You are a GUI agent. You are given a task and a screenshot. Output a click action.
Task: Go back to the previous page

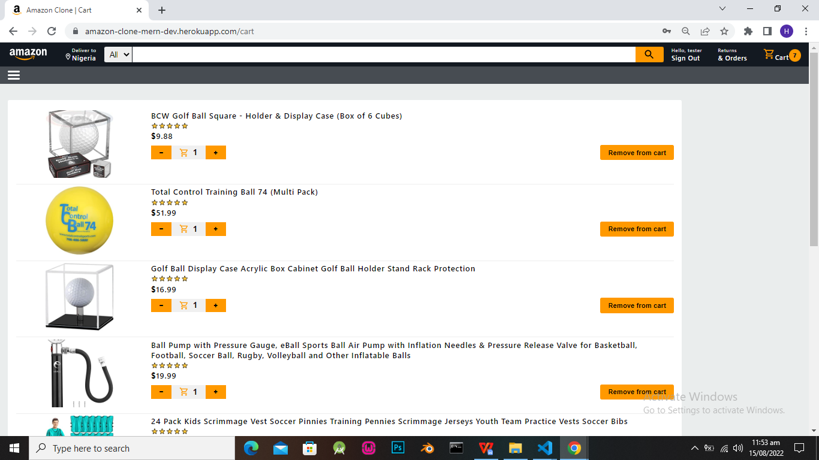[13, 31]
